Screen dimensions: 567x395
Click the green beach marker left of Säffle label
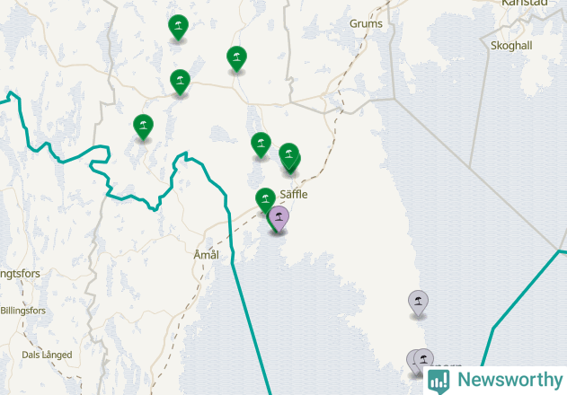[x=265, y=200]
